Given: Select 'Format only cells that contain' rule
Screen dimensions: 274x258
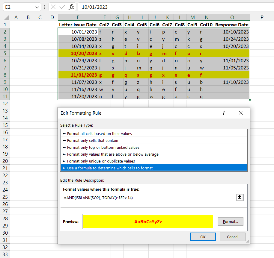Looking at the screenshot, I should point(92,140).
